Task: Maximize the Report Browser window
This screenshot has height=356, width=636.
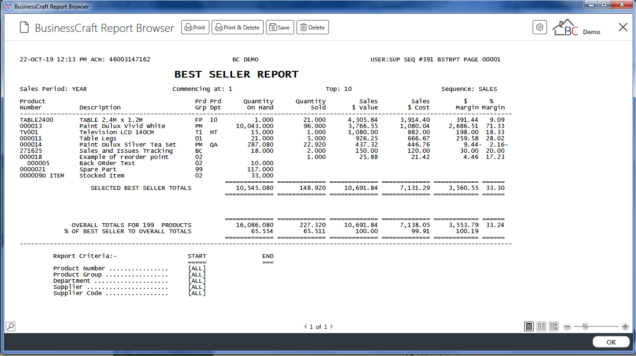Action: tap(605, 5)
